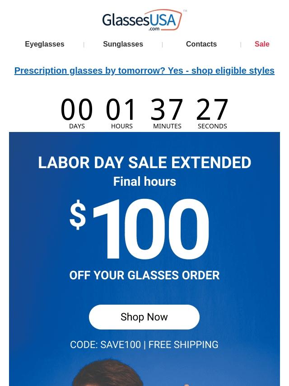
Task: Open the Eyeglasses menu item
Action: tap(45, 44)
